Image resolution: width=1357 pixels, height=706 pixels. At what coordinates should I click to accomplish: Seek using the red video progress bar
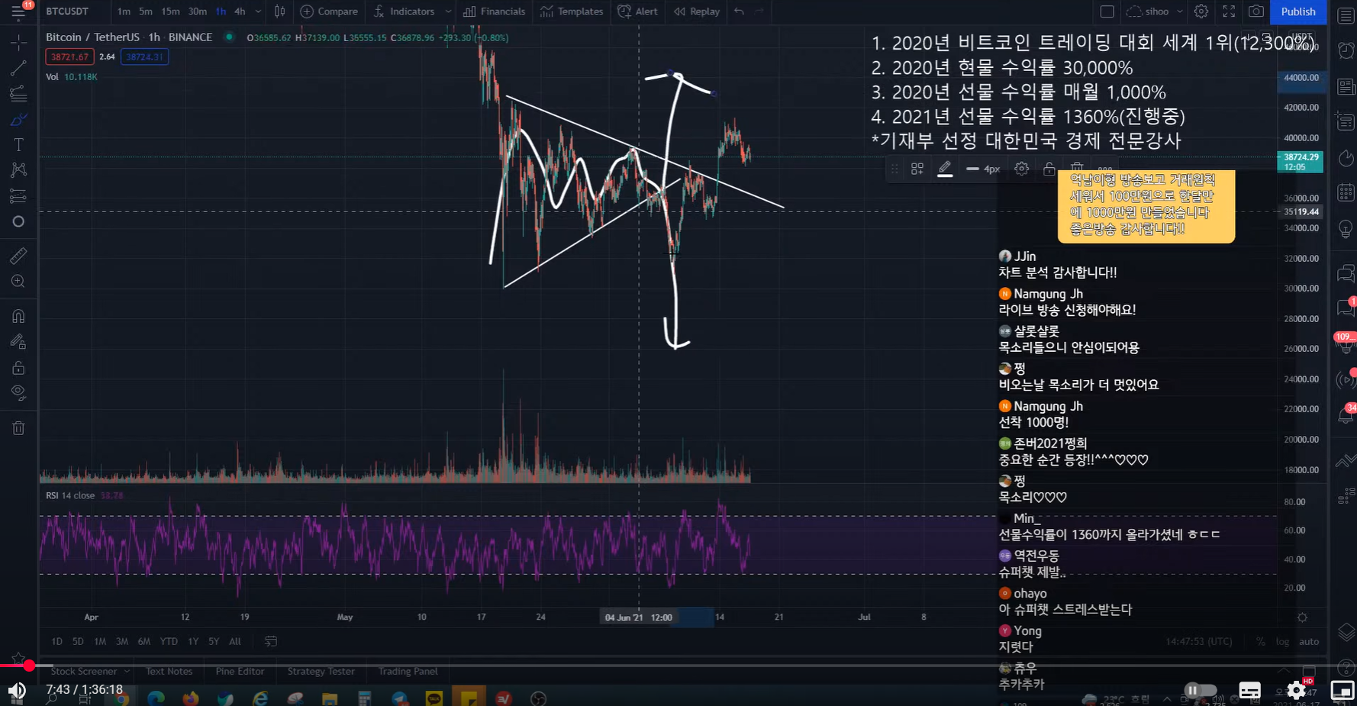[x=678, y=666]
